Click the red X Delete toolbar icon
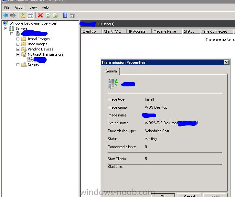 click(x=40, y=15)
